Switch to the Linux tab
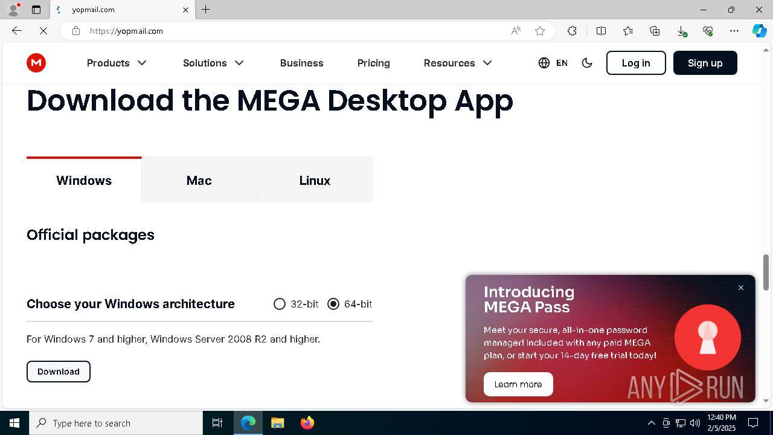773x435 pixels. click(315, 180)
